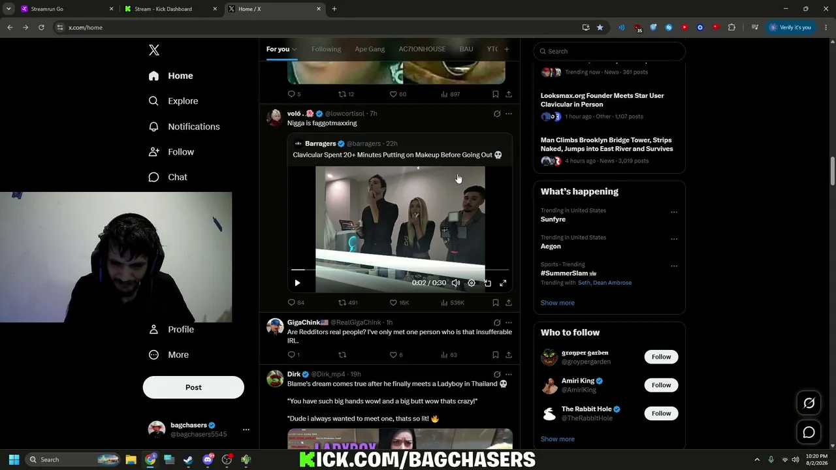Expand the More menu in the sidebar
This screenshot has height=470, width=836.
click(169, 355)
